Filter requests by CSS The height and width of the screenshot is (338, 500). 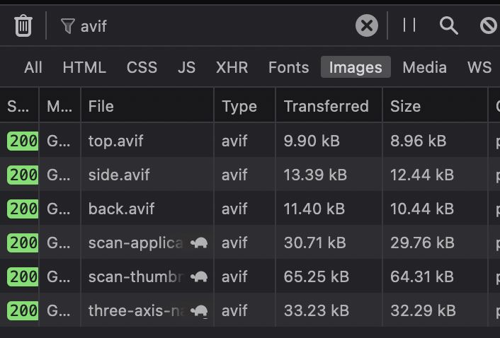tap(142, 67)
